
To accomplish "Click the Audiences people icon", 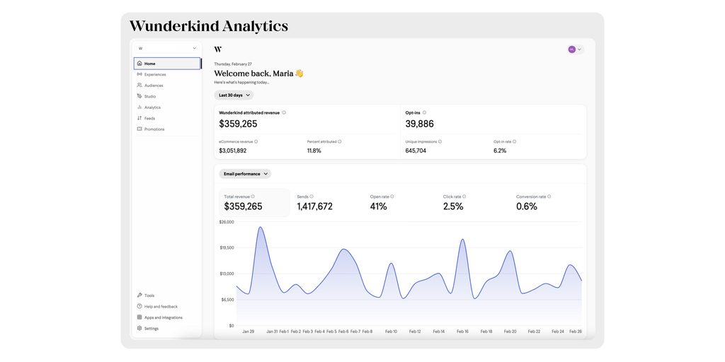I will pyautogui.click(x=139, y=86).
